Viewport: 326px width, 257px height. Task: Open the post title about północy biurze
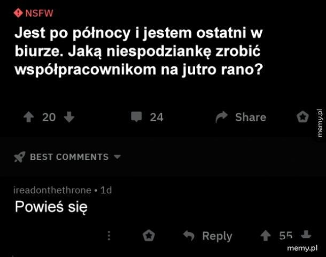coord(139,51)
